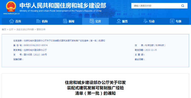Viewport: 191px width, 98px height.
Task: Click the ministry Chinese title header
Action: pos(63,5)
